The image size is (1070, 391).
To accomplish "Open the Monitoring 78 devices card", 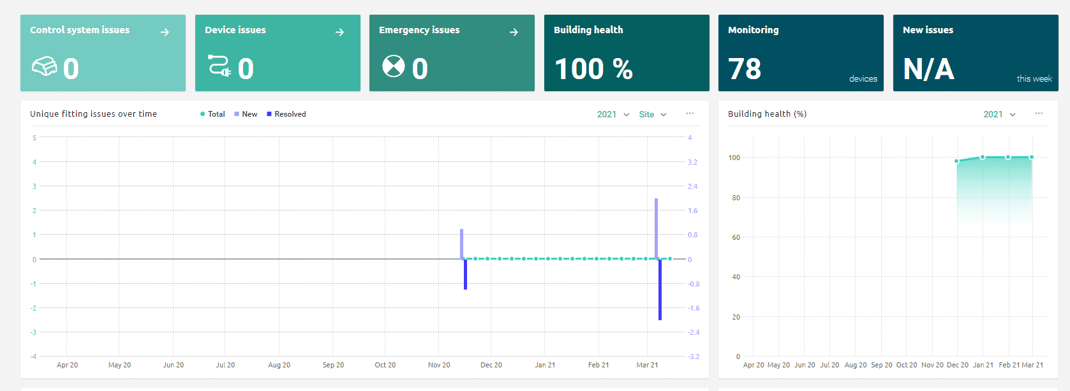I will coord(801,53).
